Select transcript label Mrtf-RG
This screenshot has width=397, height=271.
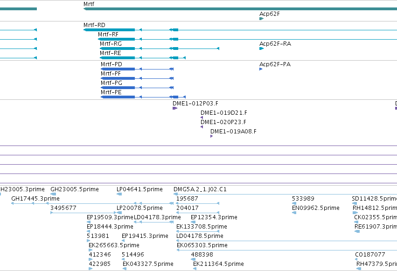coord(111,44)
